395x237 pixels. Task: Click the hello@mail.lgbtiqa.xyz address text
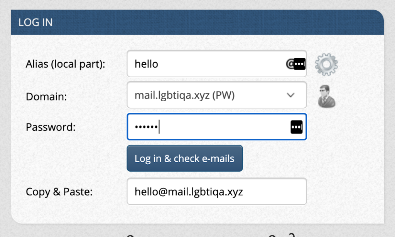[x=189, y=192]
